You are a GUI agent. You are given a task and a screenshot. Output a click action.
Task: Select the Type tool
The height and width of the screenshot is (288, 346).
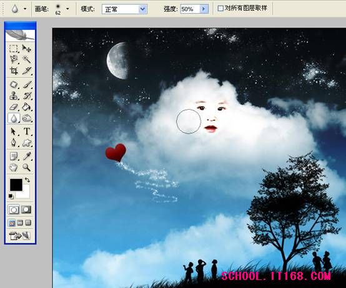(x=27, y=132)
